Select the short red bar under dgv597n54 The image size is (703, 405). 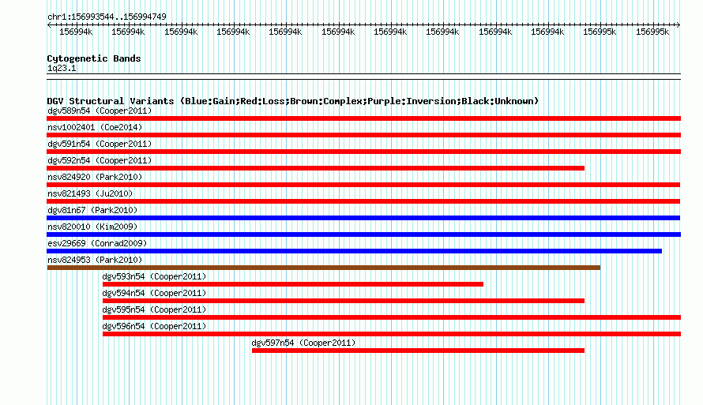pos(418,351)
